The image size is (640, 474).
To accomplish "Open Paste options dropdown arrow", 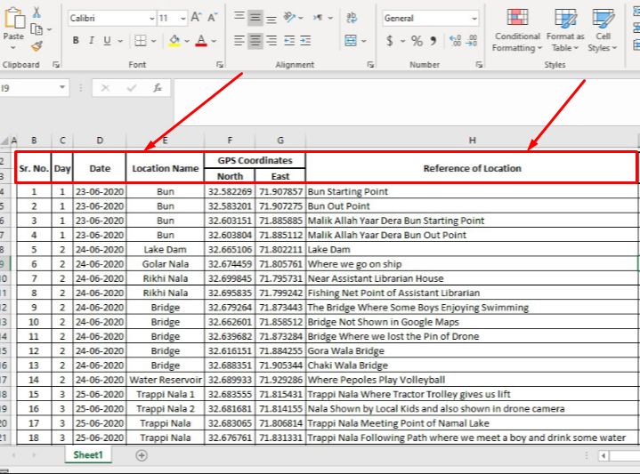I will pos(13,48).
